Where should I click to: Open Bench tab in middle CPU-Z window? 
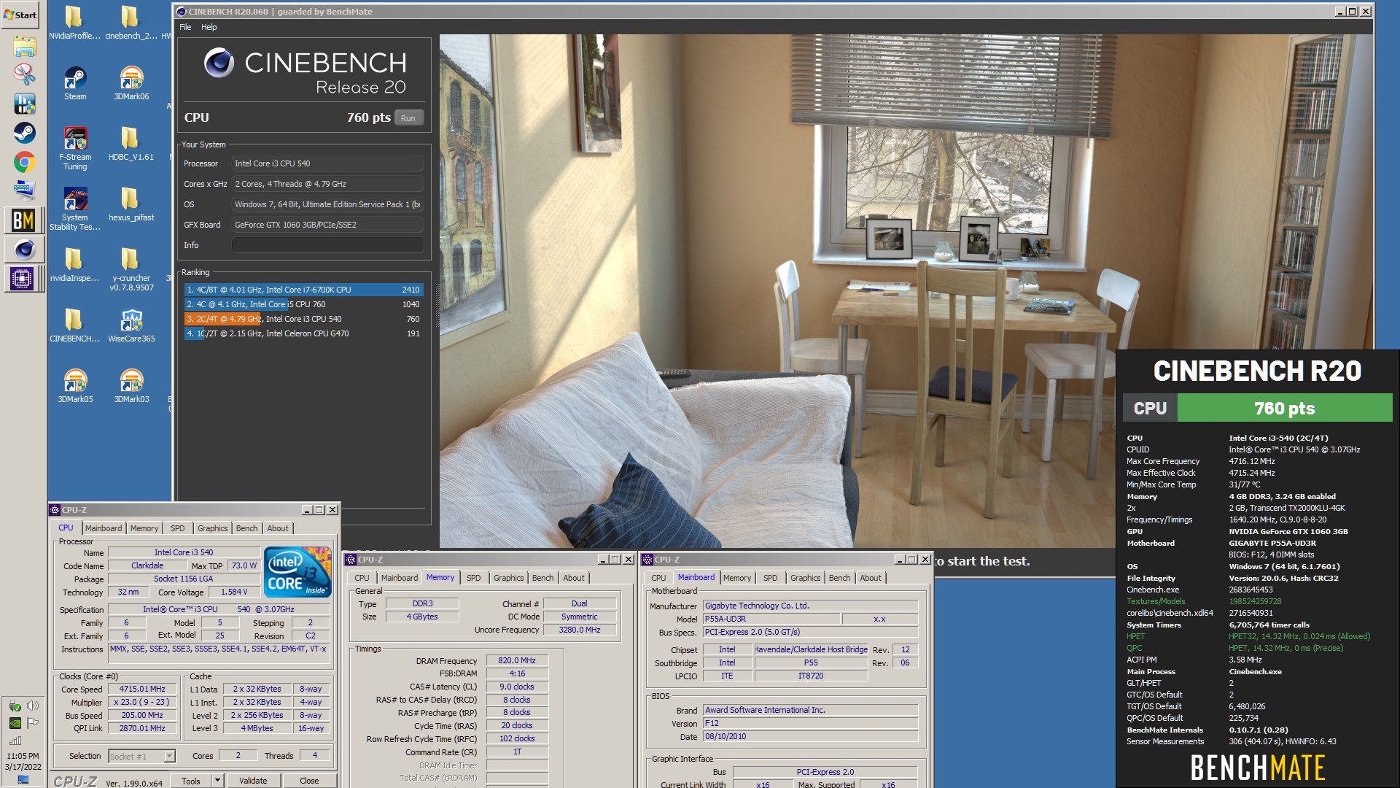542,578
